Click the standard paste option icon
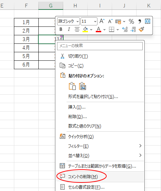Image resolution: width=161 pixels, height=191 pixels. pos(72,86)
